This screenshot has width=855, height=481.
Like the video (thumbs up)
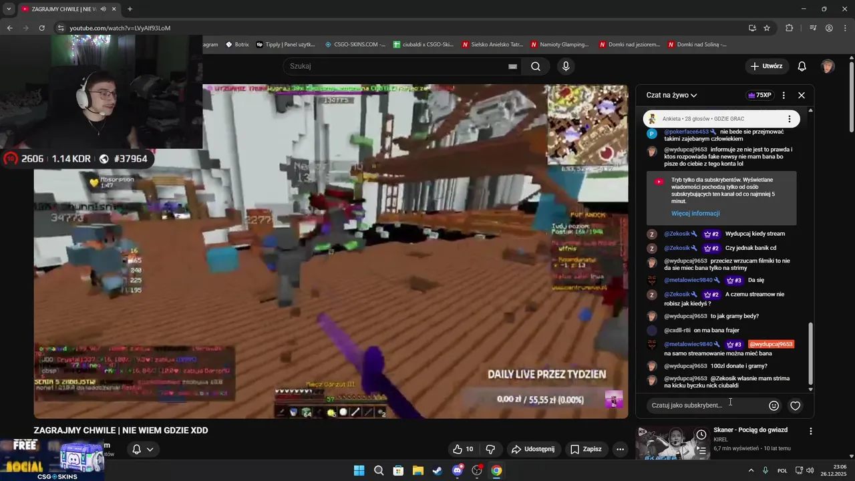point(463,449)
